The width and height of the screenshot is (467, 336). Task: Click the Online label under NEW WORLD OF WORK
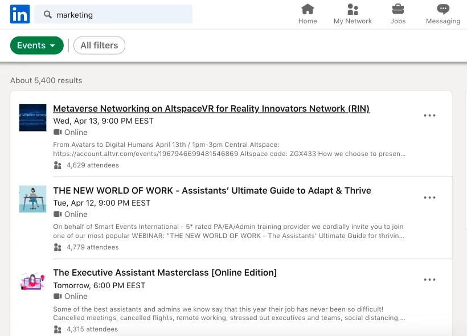(76, 214)
